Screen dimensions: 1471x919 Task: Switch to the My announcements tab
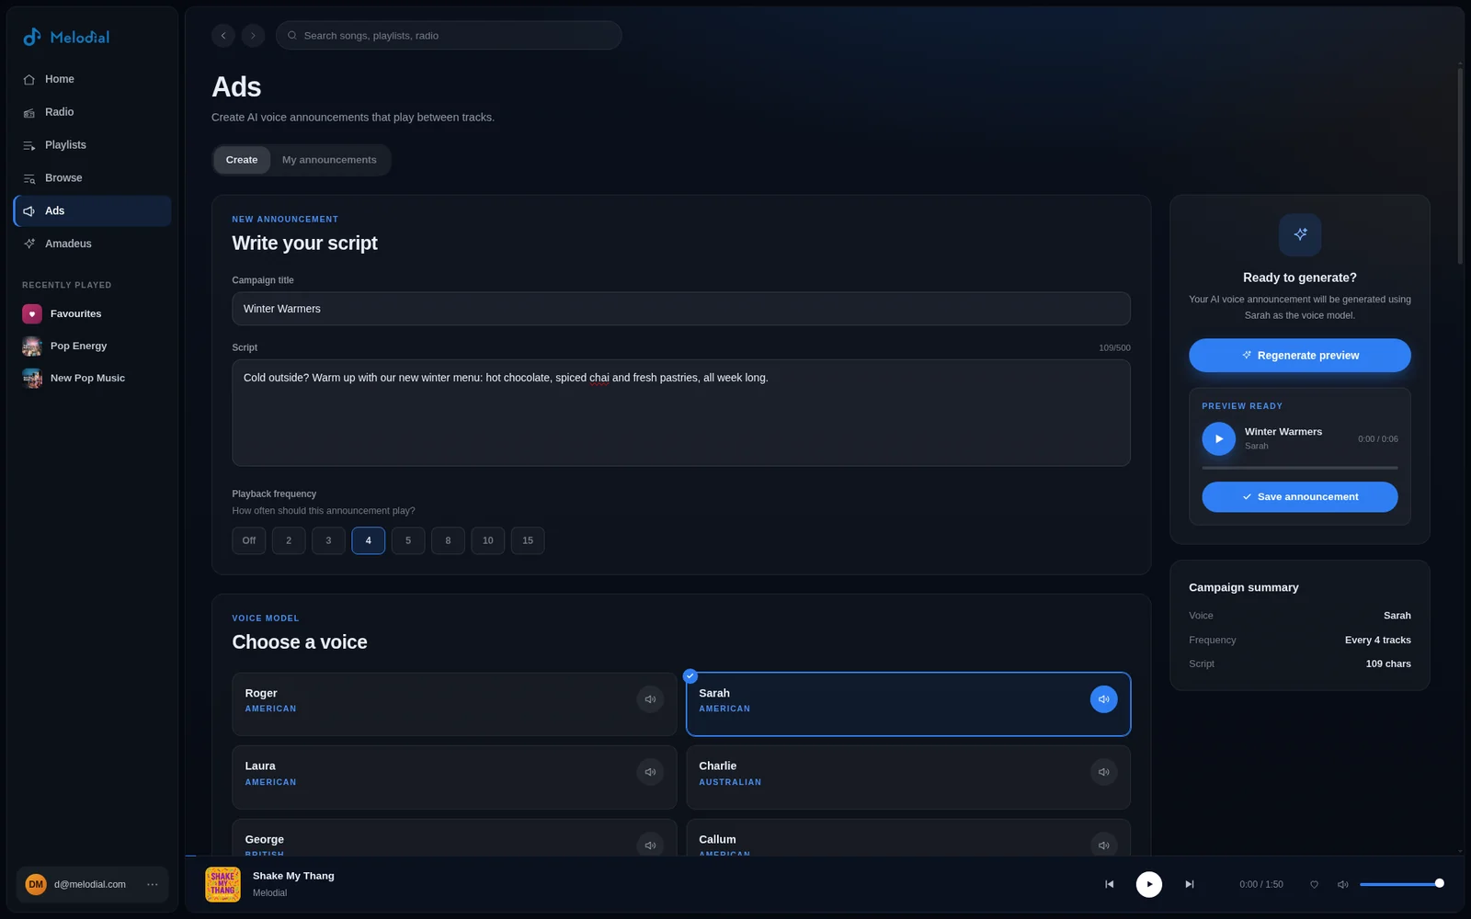tap(329, 160)
